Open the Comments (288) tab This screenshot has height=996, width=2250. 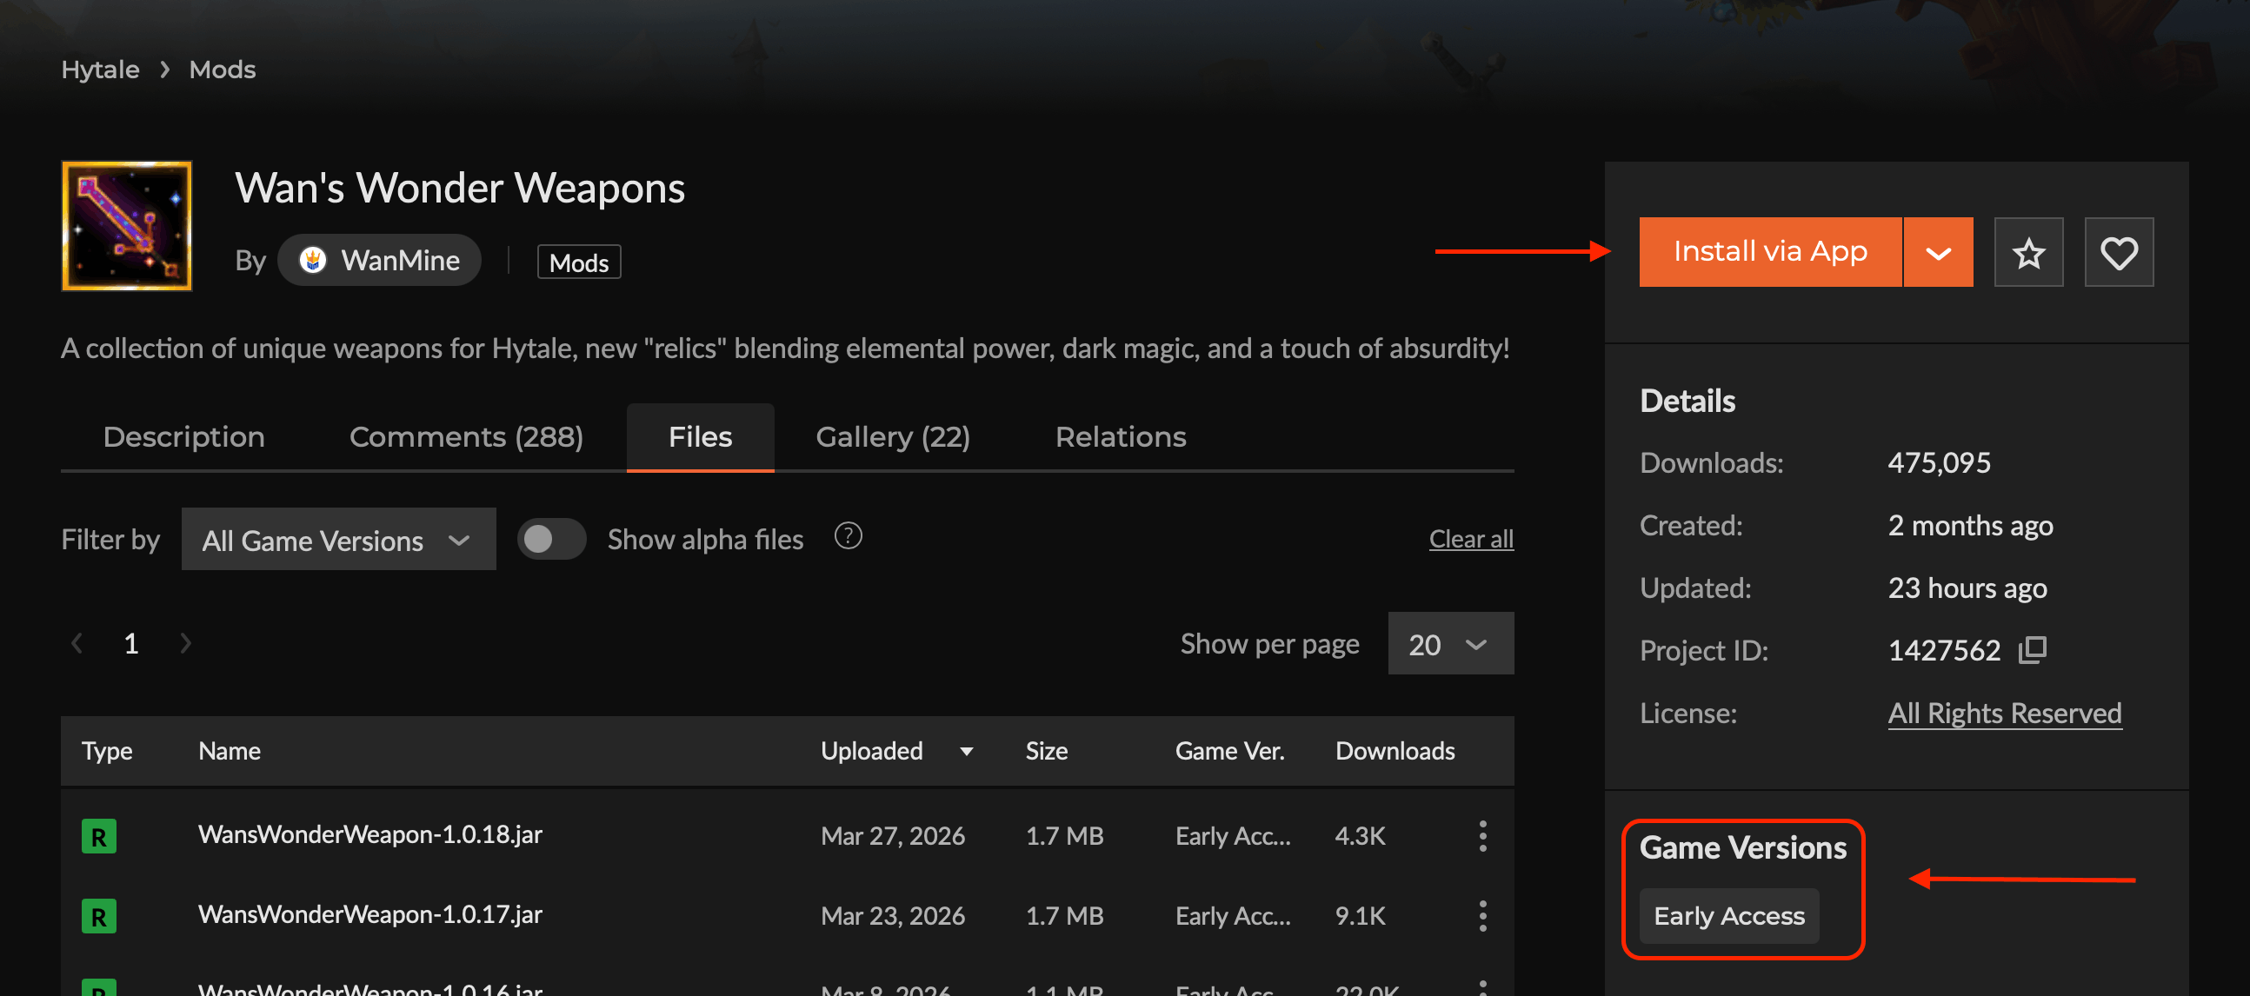click(x=465, y=437)
